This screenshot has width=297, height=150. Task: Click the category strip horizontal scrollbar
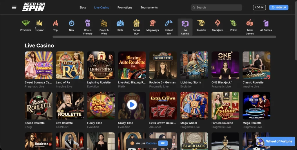(164, 37)
